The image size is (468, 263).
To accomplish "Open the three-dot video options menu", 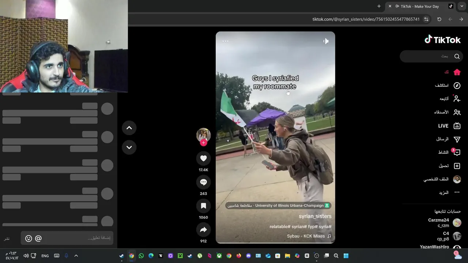I will (225, 41).
